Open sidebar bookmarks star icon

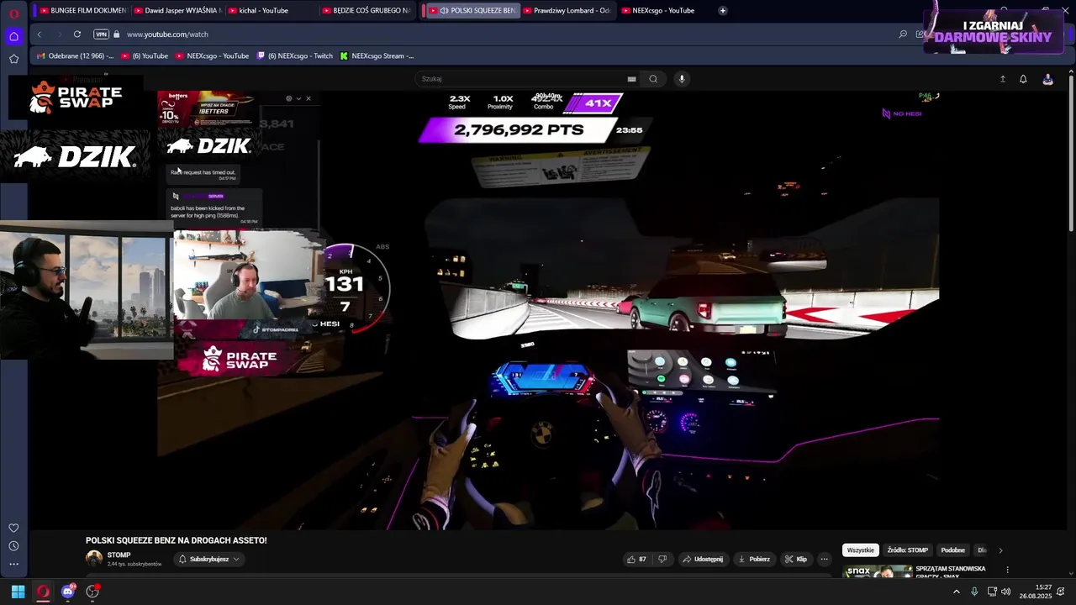13,59
